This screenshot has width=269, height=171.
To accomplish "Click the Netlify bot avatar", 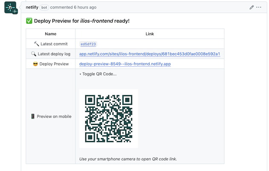I will pyautogui.click(x=11, y=7).
